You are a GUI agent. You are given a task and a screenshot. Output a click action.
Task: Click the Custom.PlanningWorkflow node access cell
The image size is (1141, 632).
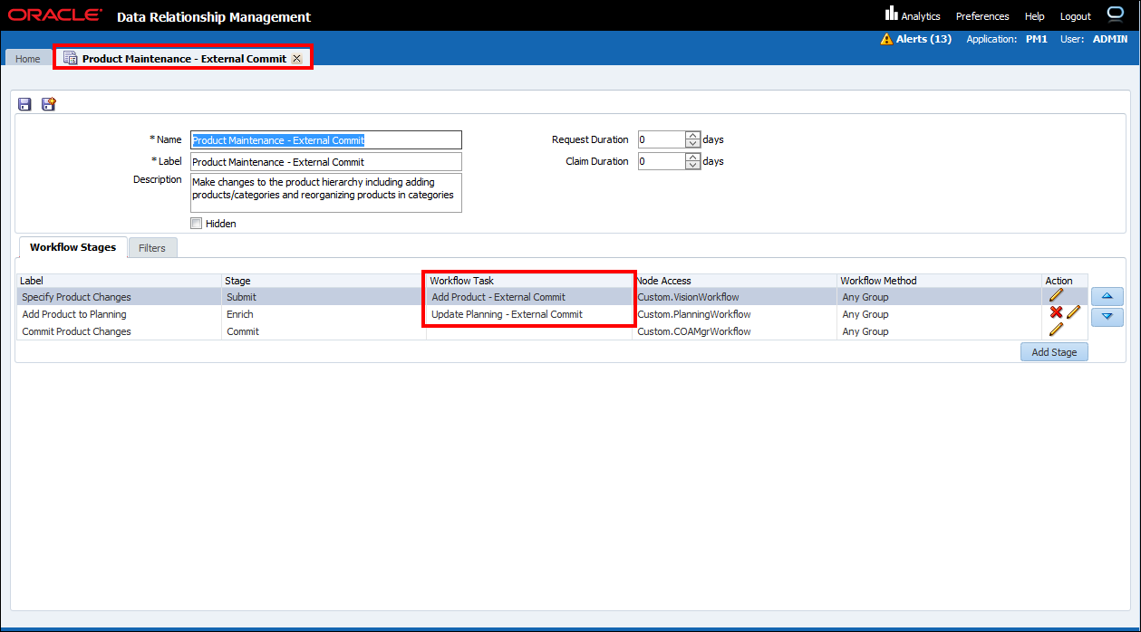coord(694,314)
